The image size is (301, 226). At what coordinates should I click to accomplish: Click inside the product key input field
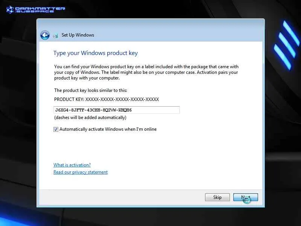click(x=117, y=110)
